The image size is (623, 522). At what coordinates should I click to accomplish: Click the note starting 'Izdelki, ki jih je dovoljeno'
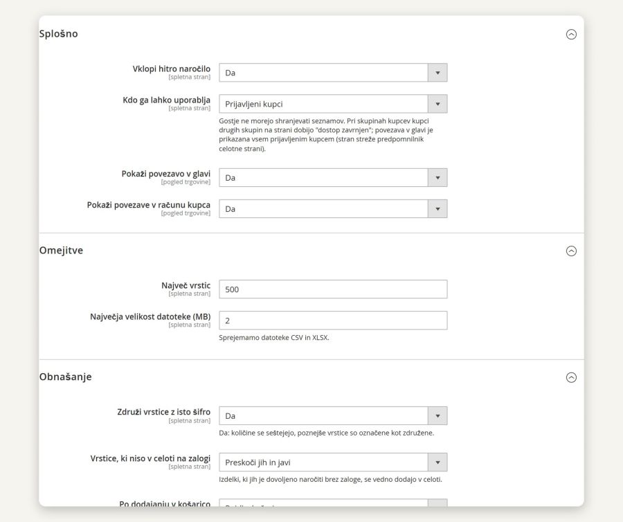(331, 480)
